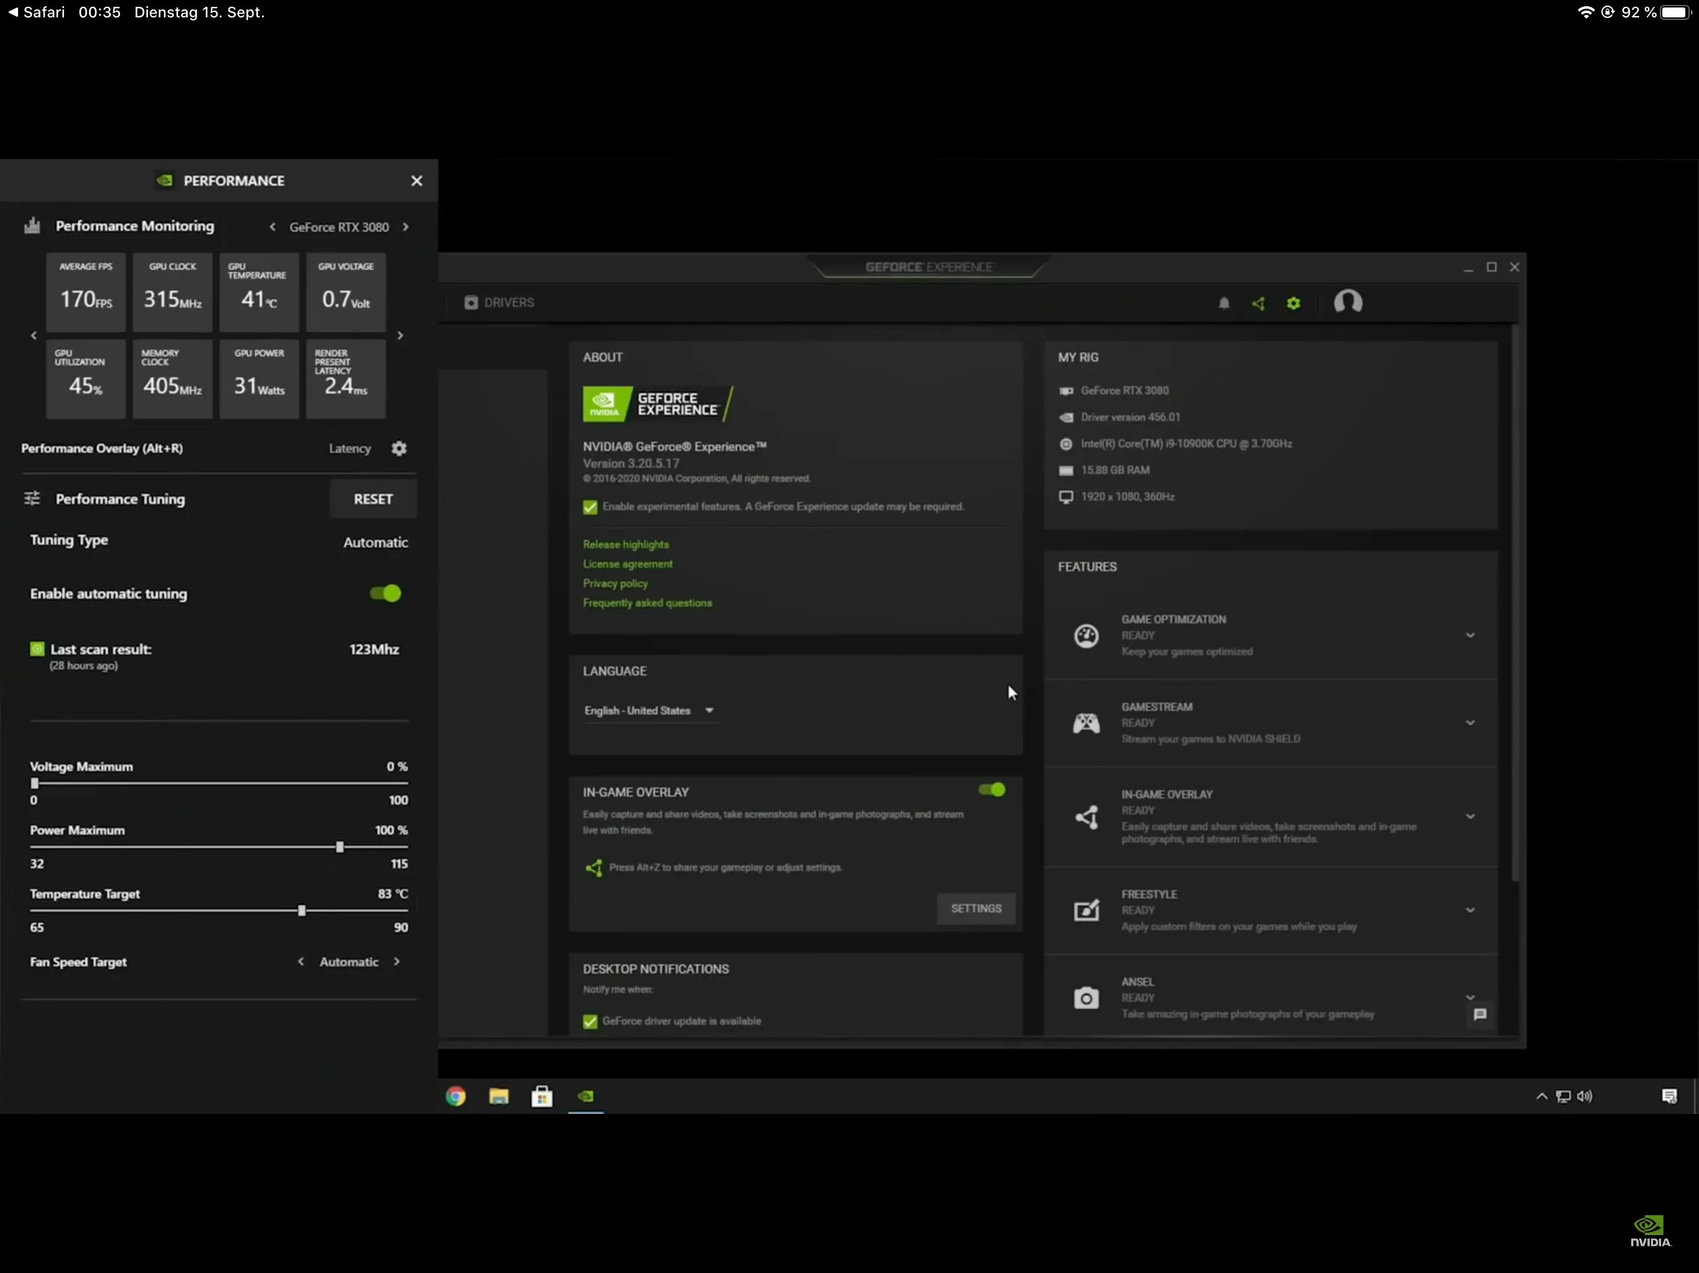Switch to previous GPU in Performance Monitoring
Viewport: 1699px width, 1273px height.
pyautogui.click(x=272, y=226)
